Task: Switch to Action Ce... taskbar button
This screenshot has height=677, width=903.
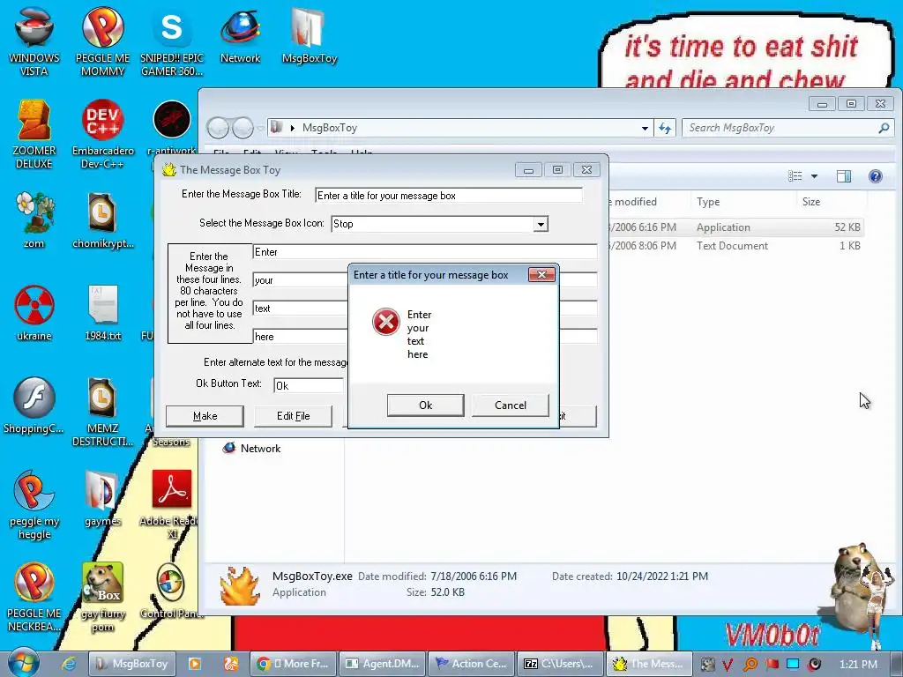Action: tap(472, 664)
